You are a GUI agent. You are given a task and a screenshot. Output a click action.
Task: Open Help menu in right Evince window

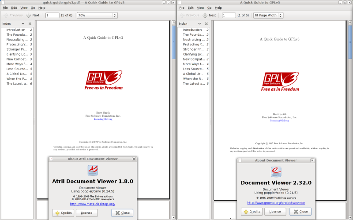point(218,7)
